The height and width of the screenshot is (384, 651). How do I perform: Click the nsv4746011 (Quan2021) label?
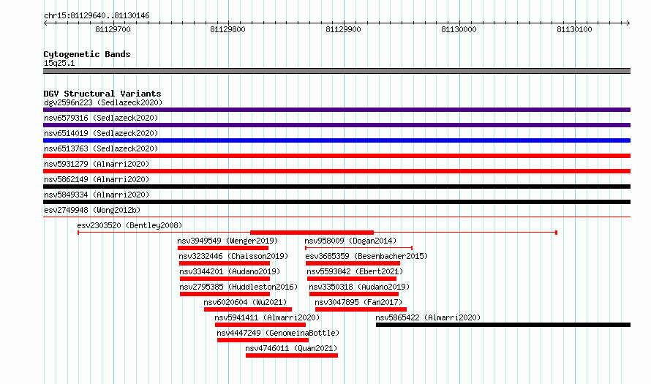point(291,348)
